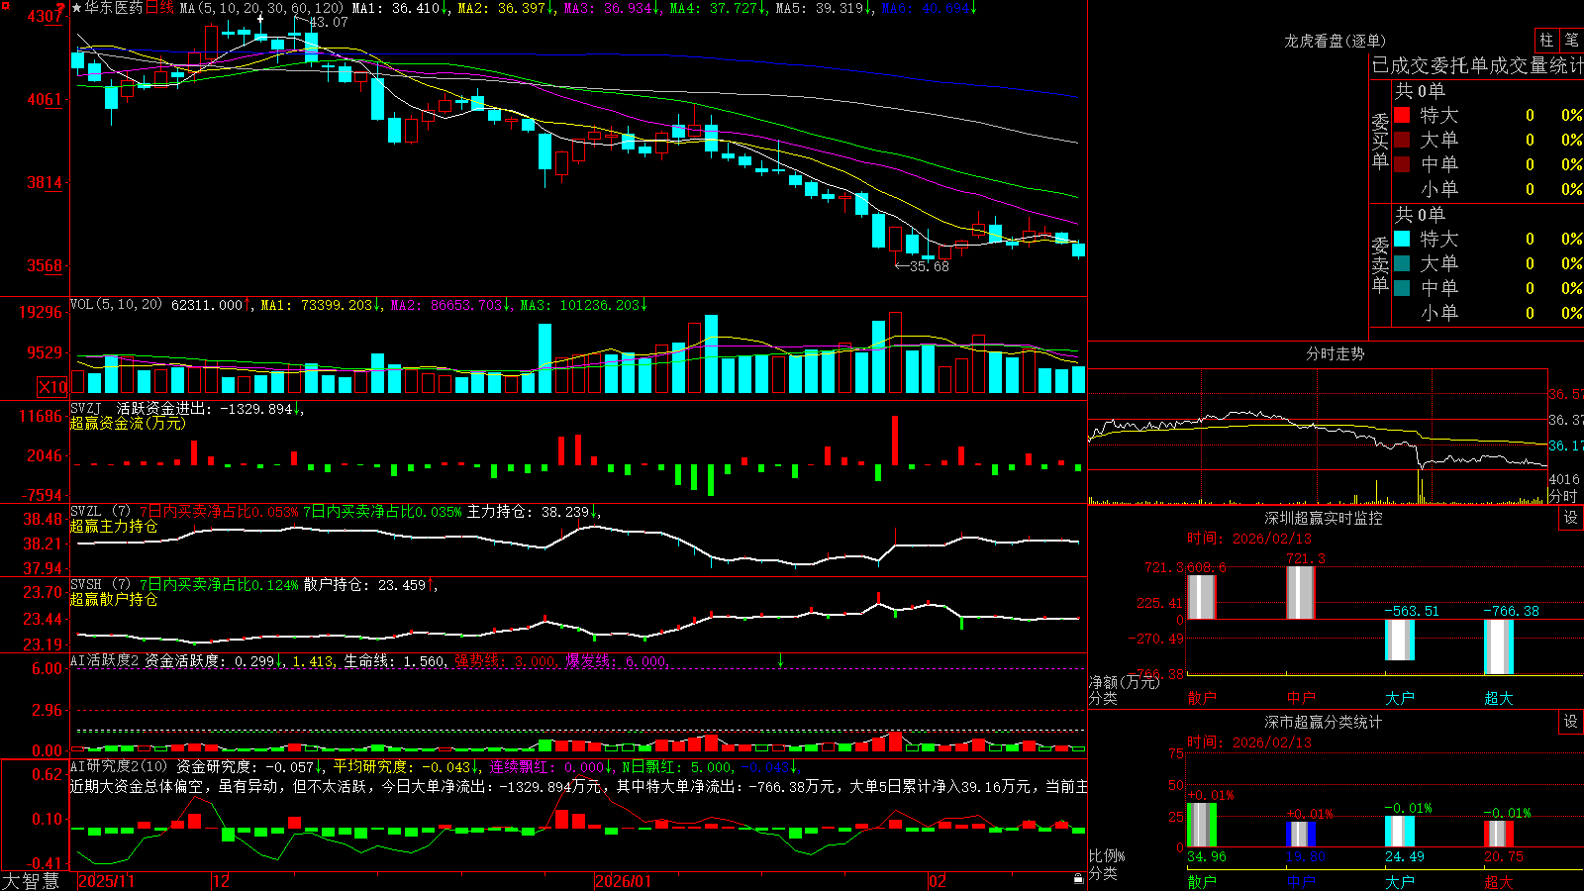Viewport: 1584px width, 891px height.
Task: Click the teal 中单 sell-order swatch
Action: (x=1402, y=288)
